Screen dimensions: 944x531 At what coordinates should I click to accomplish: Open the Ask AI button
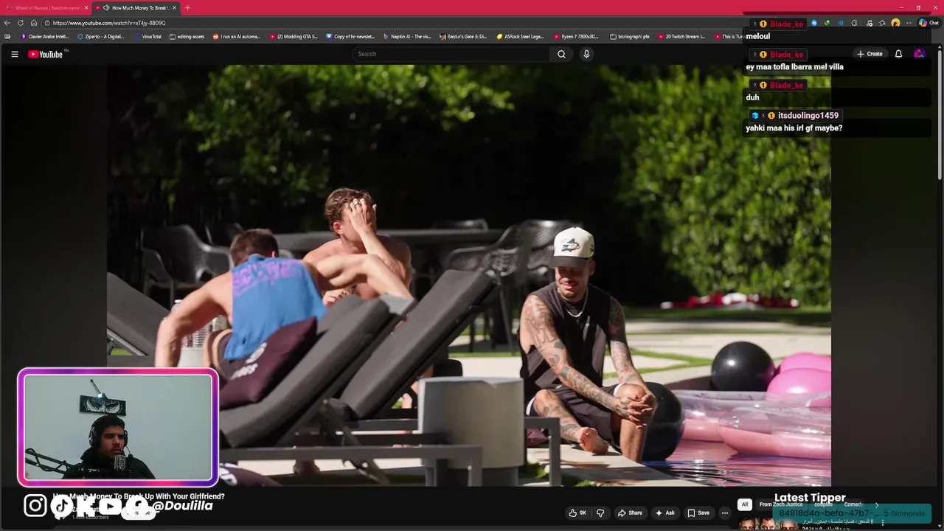tap(664, 513)
